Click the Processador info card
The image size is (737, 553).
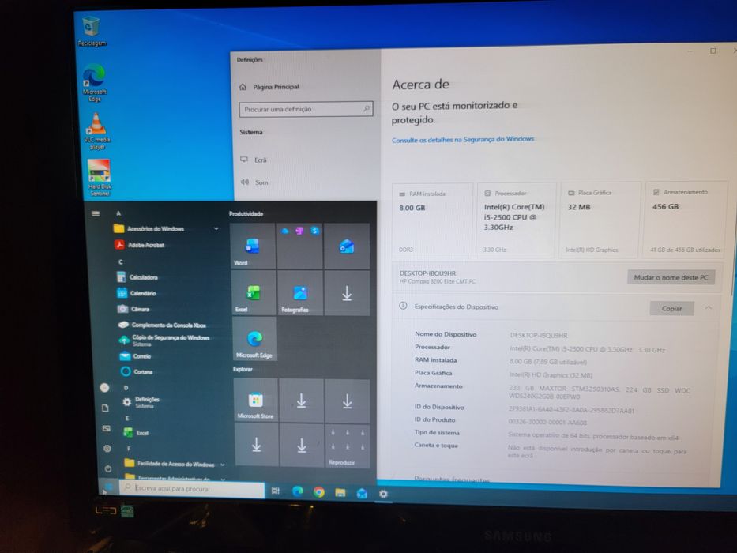(516, 220)
